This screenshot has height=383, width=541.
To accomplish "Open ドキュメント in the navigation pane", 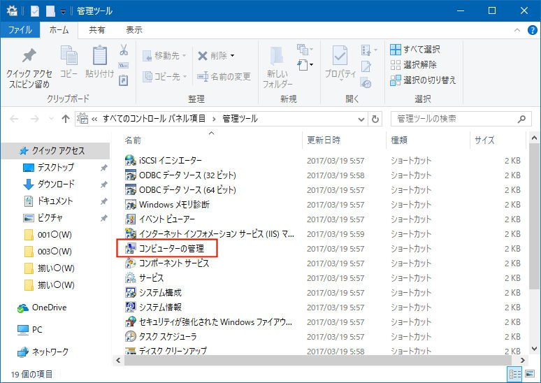I will click(x=55, y=201).
